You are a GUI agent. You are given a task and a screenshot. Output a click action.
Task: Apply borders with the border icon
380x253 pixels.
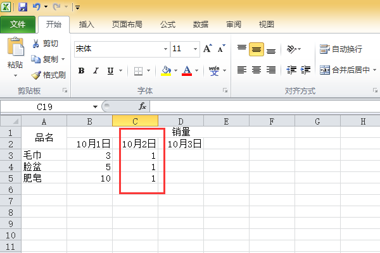pos(138,71)
